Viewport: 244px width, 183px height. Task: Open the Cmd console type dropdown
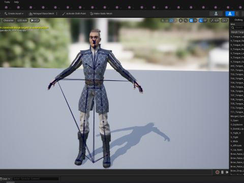5,179
